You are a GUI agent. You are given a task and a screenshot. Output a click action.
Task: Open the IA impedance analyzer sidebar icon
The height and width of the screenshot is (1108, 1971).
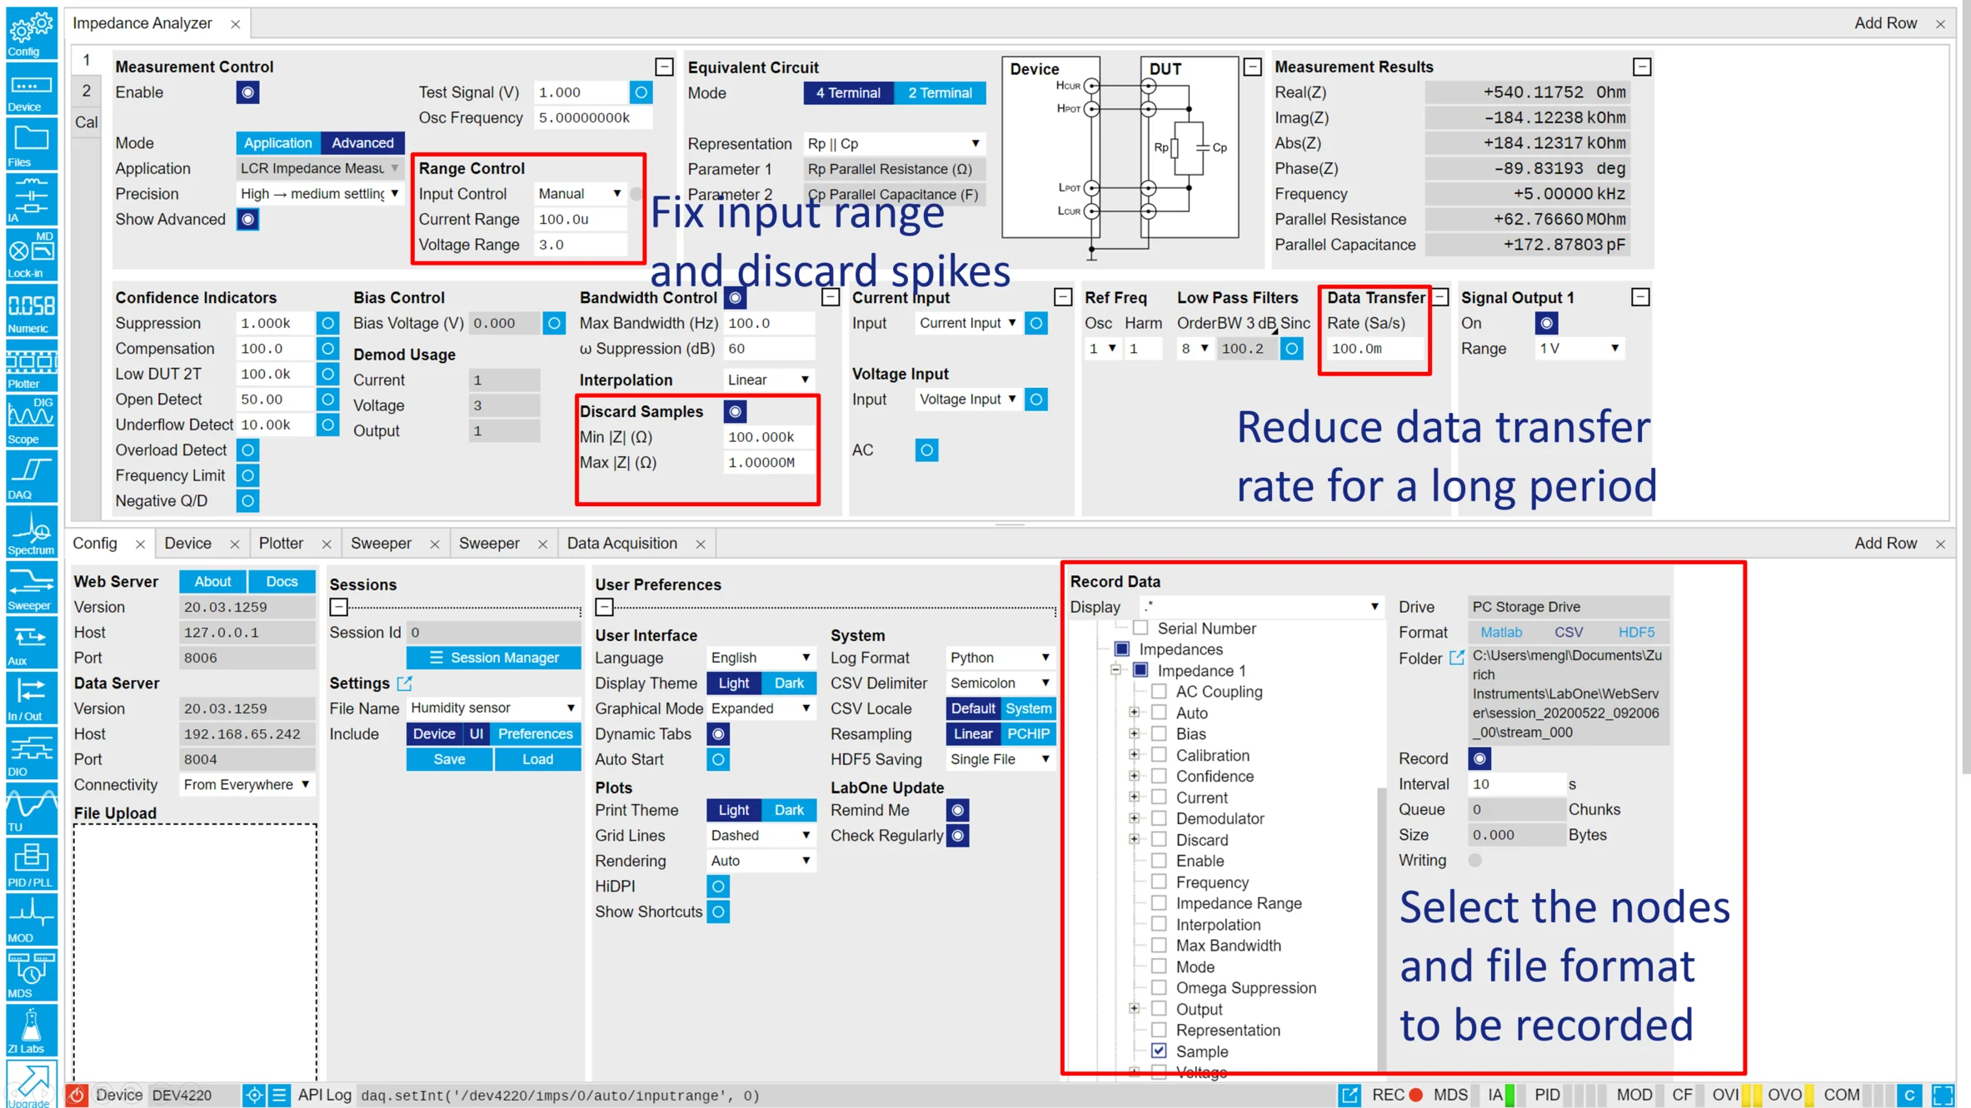point(31,199)
